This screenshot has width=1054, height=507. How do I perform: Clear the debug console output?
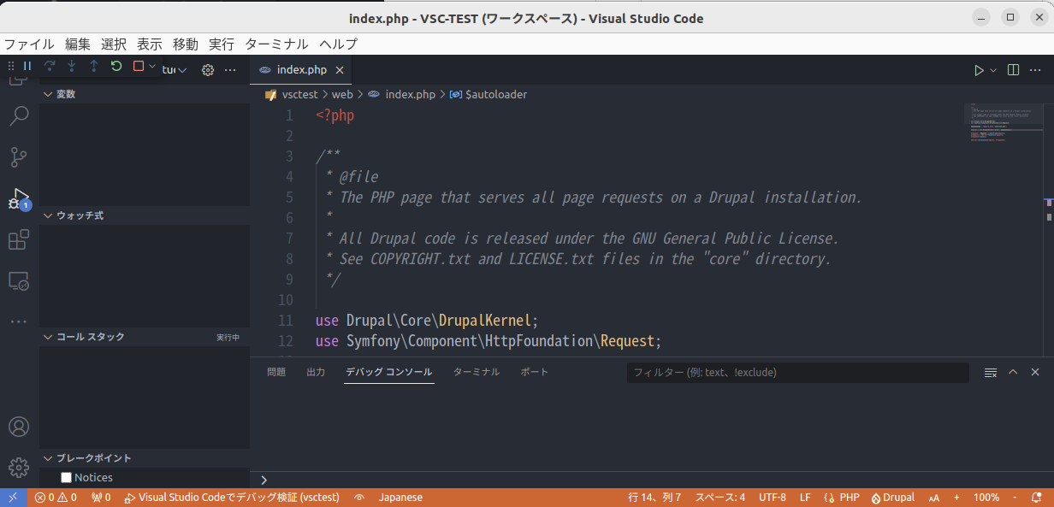coord(991,373)
